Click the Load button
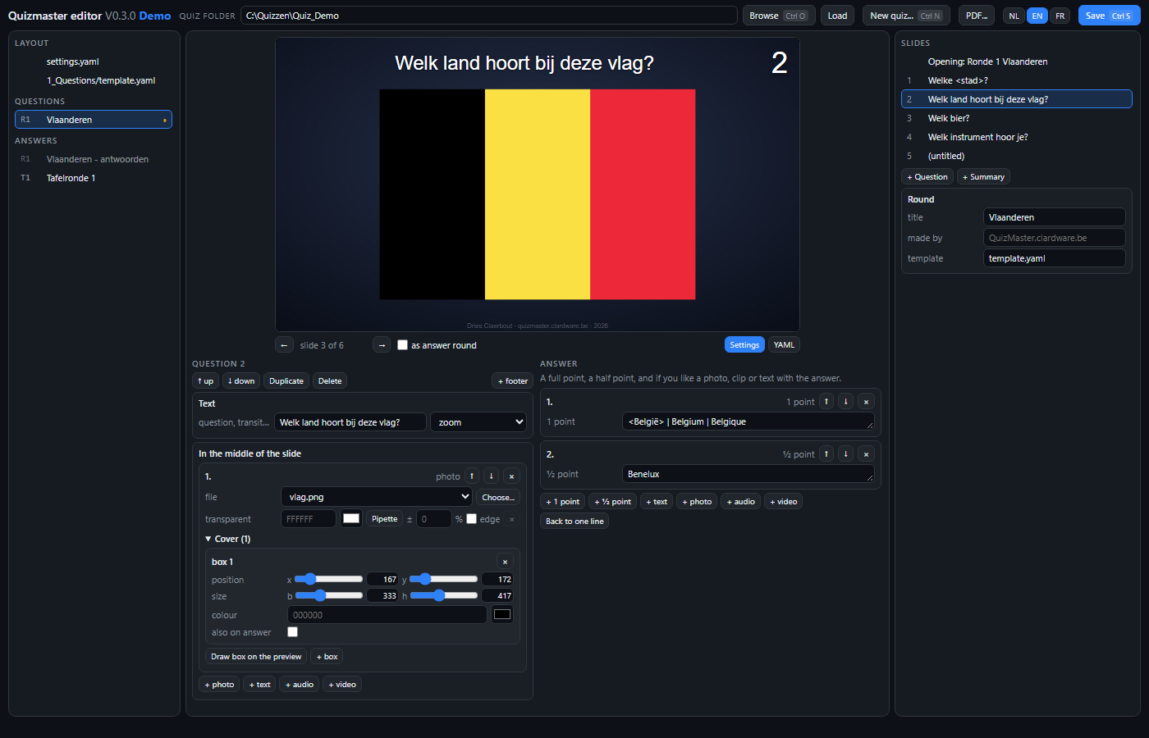This screenshot has height=738, width=1149. [x=837, y=16]
